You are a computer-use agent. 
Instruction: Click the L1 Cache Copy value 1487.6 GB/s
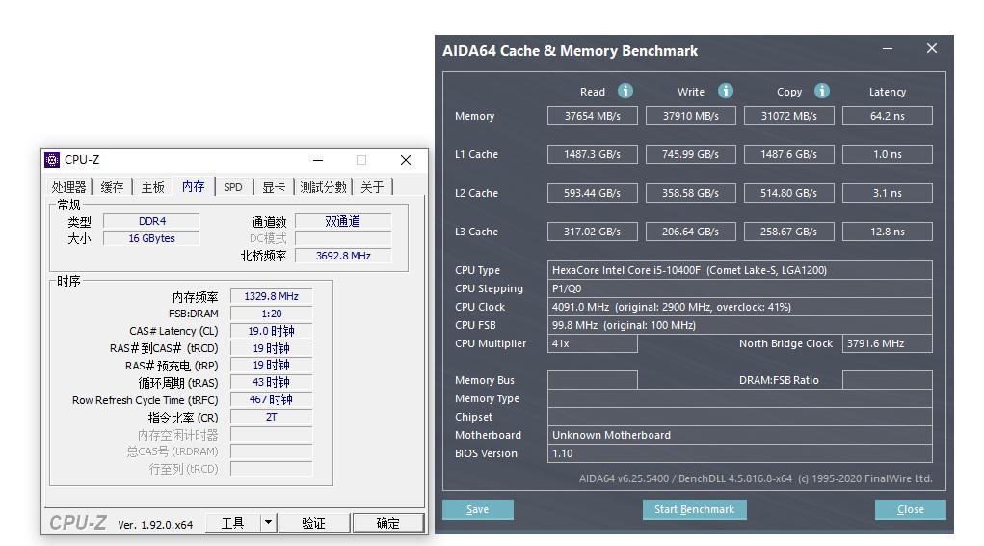788,154
